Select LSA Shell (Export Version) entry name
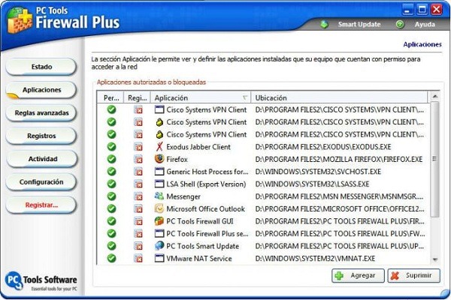 (x=206, y=184)
